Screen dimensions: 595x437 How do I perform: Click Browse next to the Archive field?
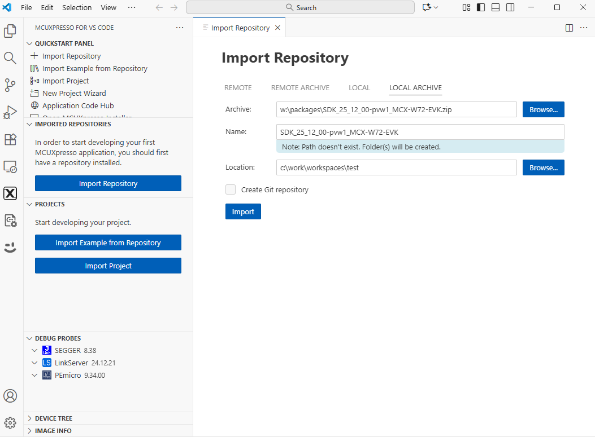coord(542,109)
